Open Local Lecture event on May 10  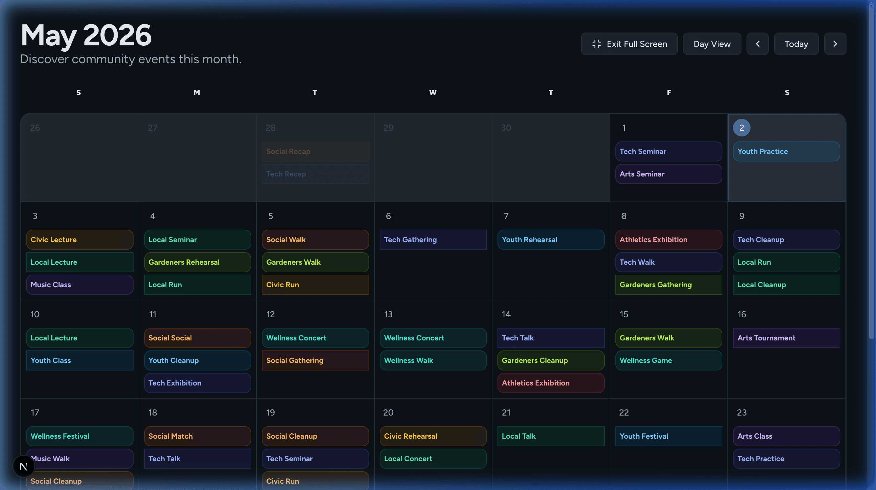[x=79, y=338]
